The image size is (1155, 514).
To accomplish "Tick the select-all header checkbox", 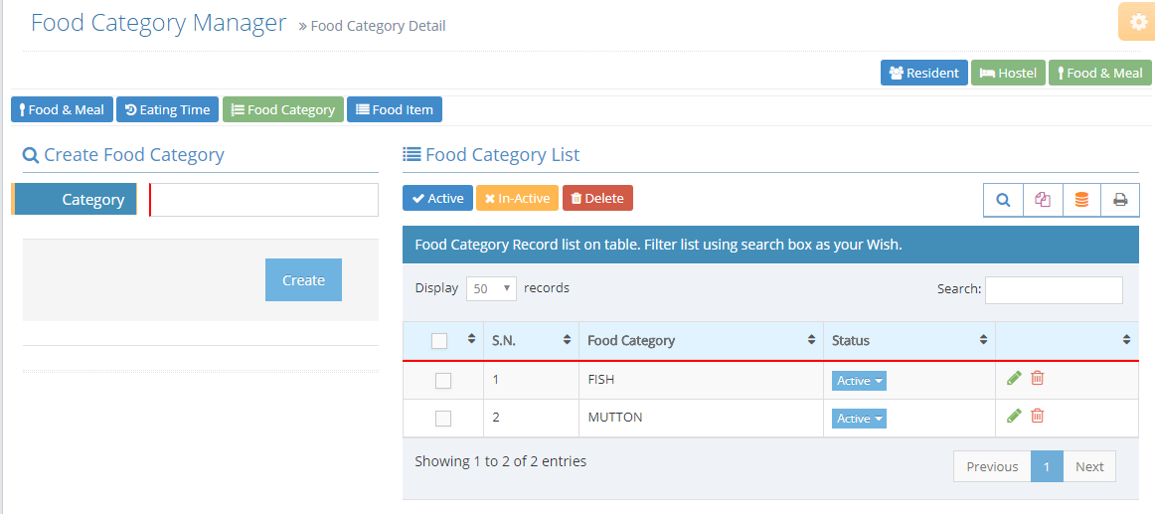I will coord(439,341).
